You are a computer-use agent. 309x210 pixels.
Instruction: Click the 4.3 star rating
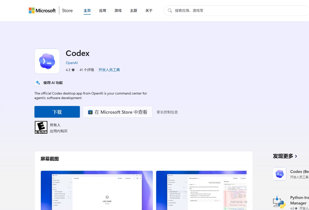[70, 70]
